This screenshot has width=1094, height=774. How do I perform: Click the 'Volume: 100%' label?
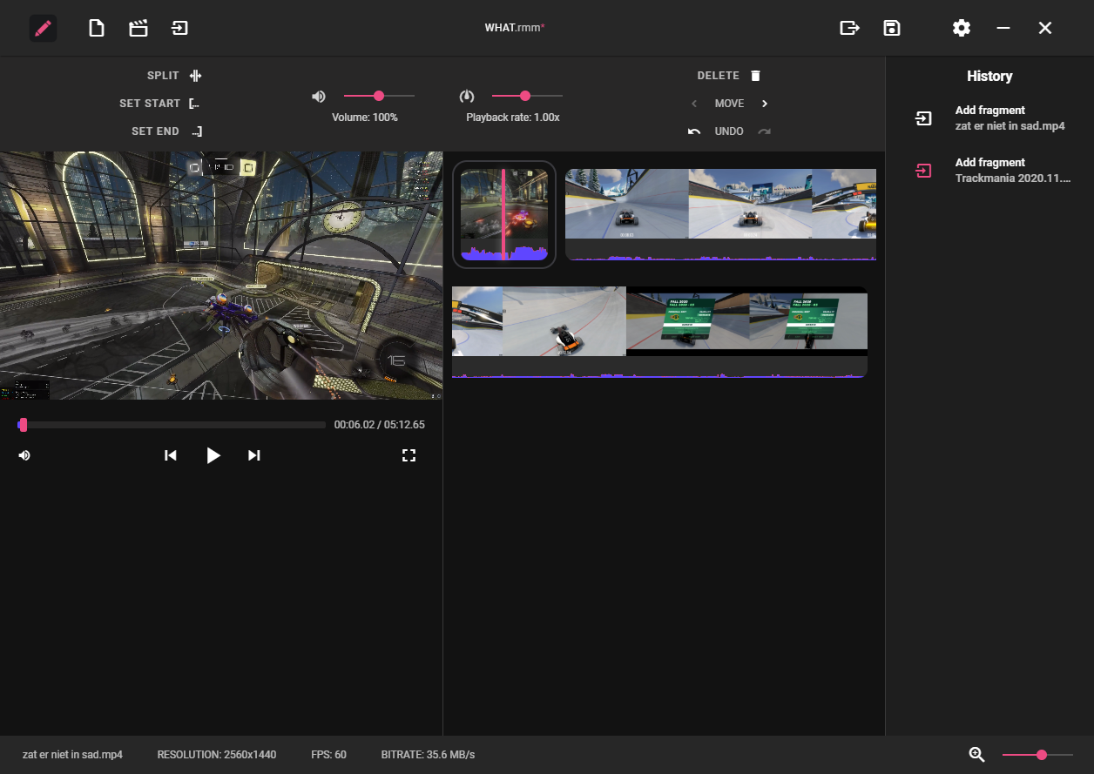click(x=365, y=117)
